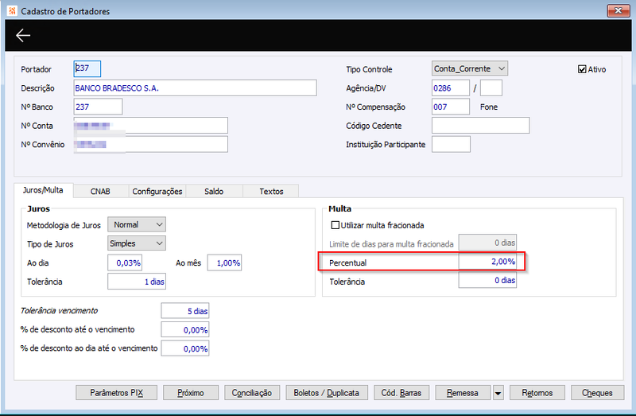
Task: Click the Nº Banco input field
Action: (x=98, y=107)
